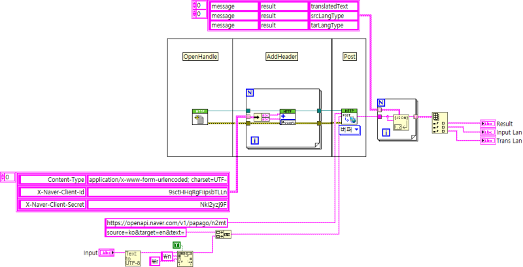
Task: Click the iteration i terminal in AddHeader loop
Action: (x=254, y=141)
